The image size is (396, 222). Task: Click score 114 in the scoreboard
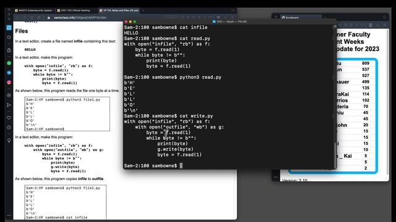366,94
